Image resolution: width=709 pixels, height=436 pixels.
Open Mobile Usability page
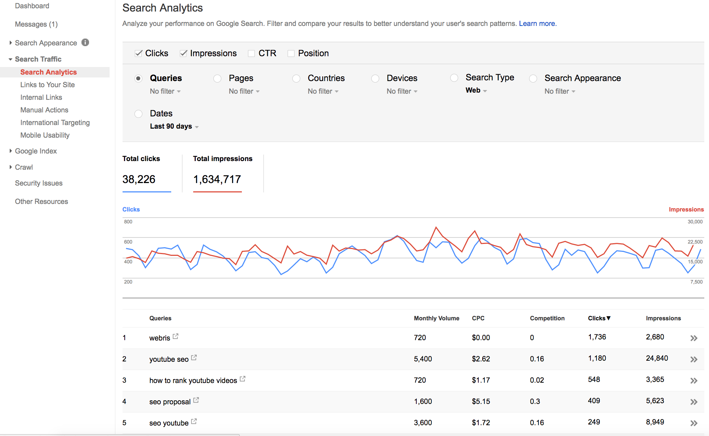coord(45,135)
